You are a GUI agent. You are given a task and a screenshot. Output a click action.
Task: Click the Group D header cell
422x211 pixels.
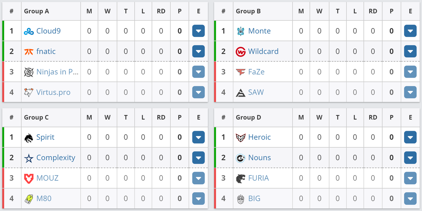[x=248, y=117]
